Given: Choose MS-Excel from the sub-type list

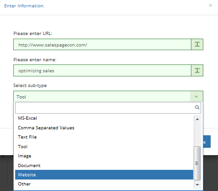Looking at the screenshot, I should pos(104,118).
